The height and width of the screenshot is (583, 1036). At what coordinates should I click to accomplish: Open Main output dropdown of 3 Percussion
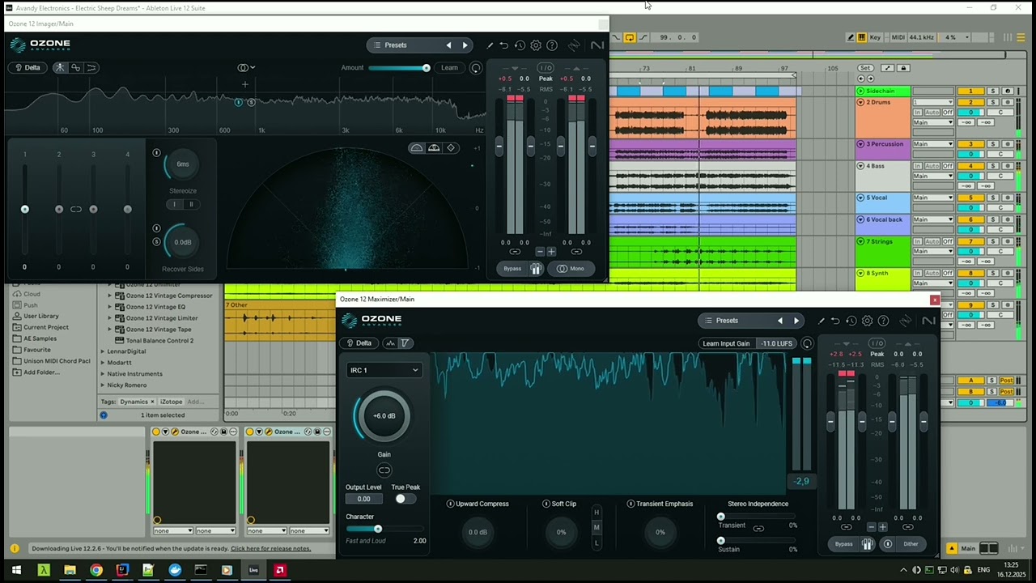pos(933,144)
